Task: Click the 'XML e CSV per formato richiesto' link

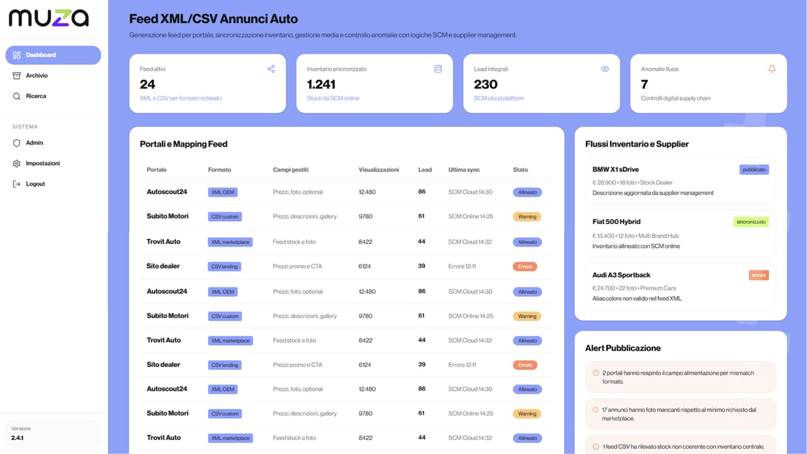Action: (181, 98)
